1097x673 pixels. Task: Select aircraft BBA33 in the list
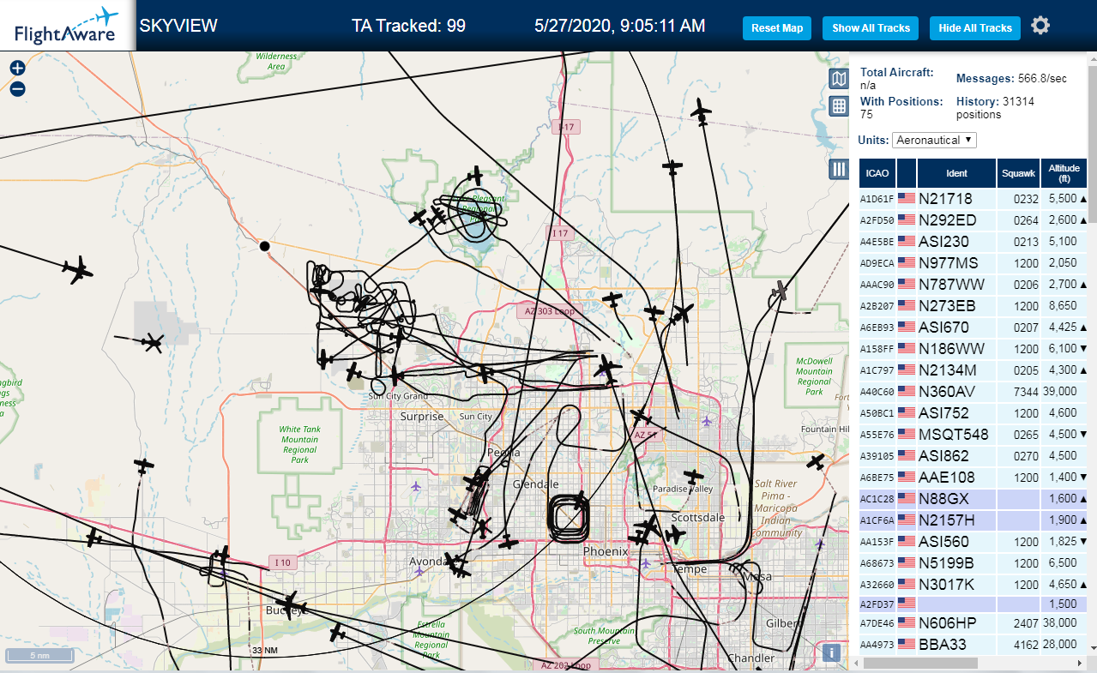tap(973, 644)
